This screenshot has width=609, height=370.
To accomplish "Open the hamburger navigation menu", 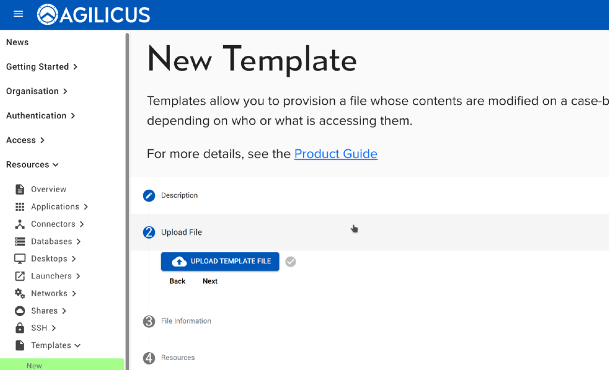I will tap(18, 14).
